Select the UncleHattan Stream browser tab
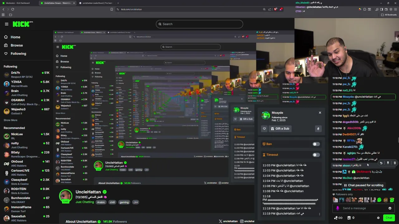Viewport: 399px width, 224px height. pyautogui.click(x=58, y=3)
